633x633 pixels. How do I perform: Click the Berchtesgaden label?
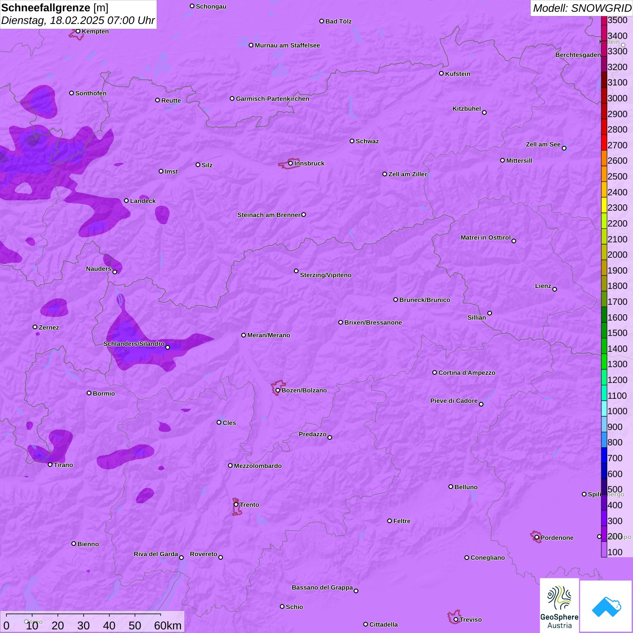pyautogui.click(x=578, y=55)
